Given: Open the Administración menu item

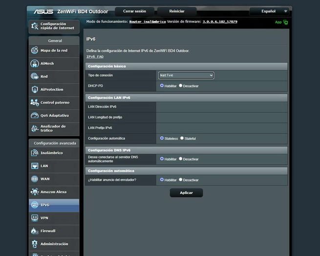Looking at the screenshot, I should (54, 244).
